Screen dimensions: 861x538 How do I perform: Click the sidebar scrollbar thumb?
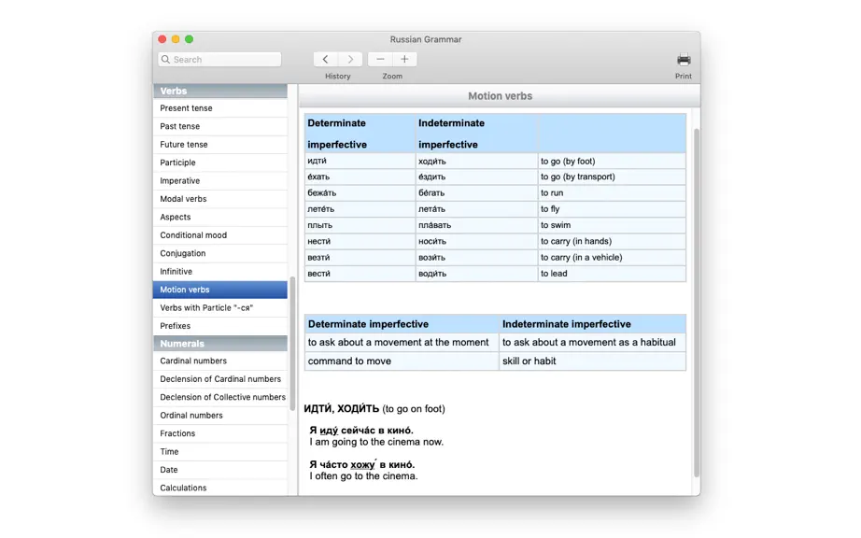pos(292,342)
